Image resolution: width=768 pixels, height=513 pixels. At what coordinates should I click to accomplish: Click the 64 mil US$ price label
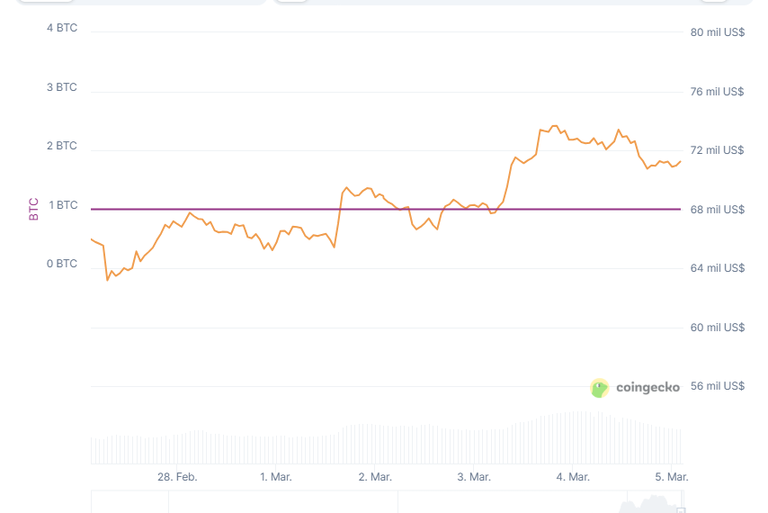coord(717,268)
